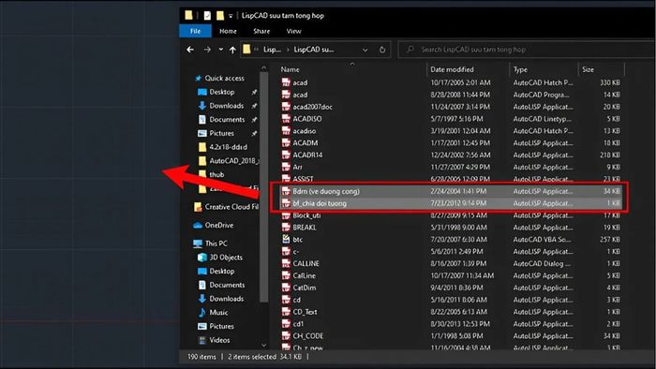The height and width of the screenshot is (369, 656).
Task: Click the New folder icon in title bar
Action: point(220,16)
